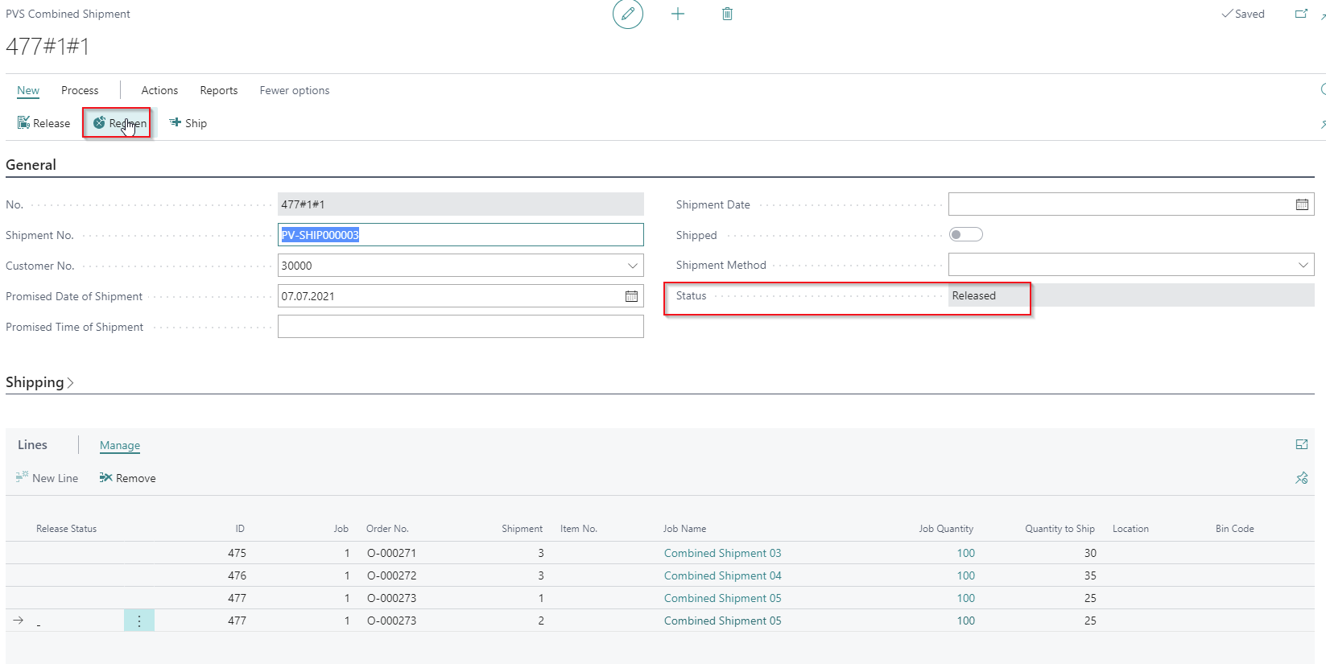
Task: Open Combined Shipment 05 link for shipment 1
Action: (x=722, y=598)
